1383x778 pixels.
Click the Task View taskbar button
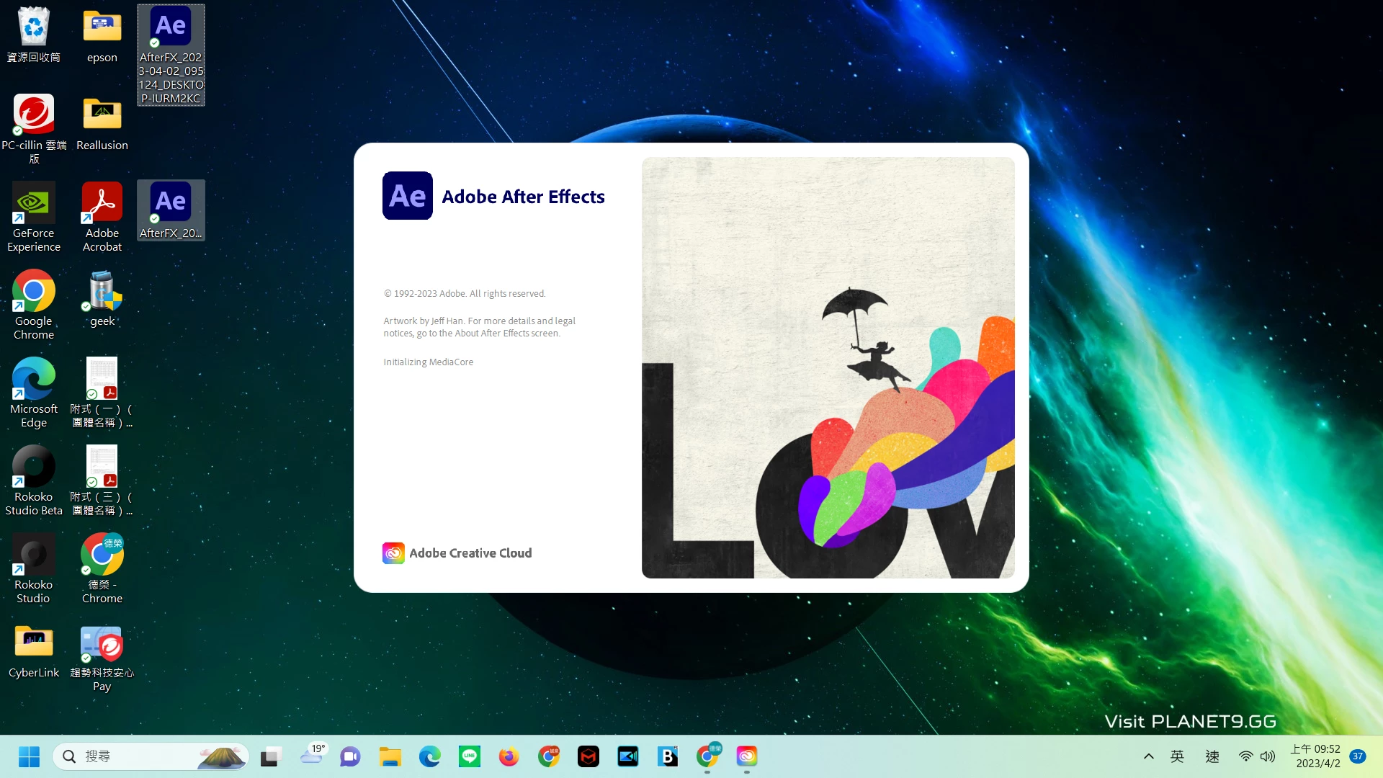(x=270, y=756)
